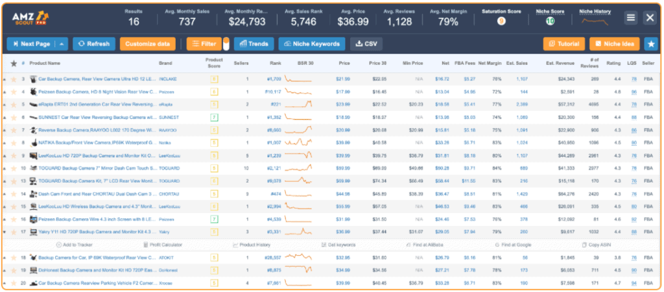
Task: Star the SUNNEST Car Rear View row
Action: [x=14, y=117]
